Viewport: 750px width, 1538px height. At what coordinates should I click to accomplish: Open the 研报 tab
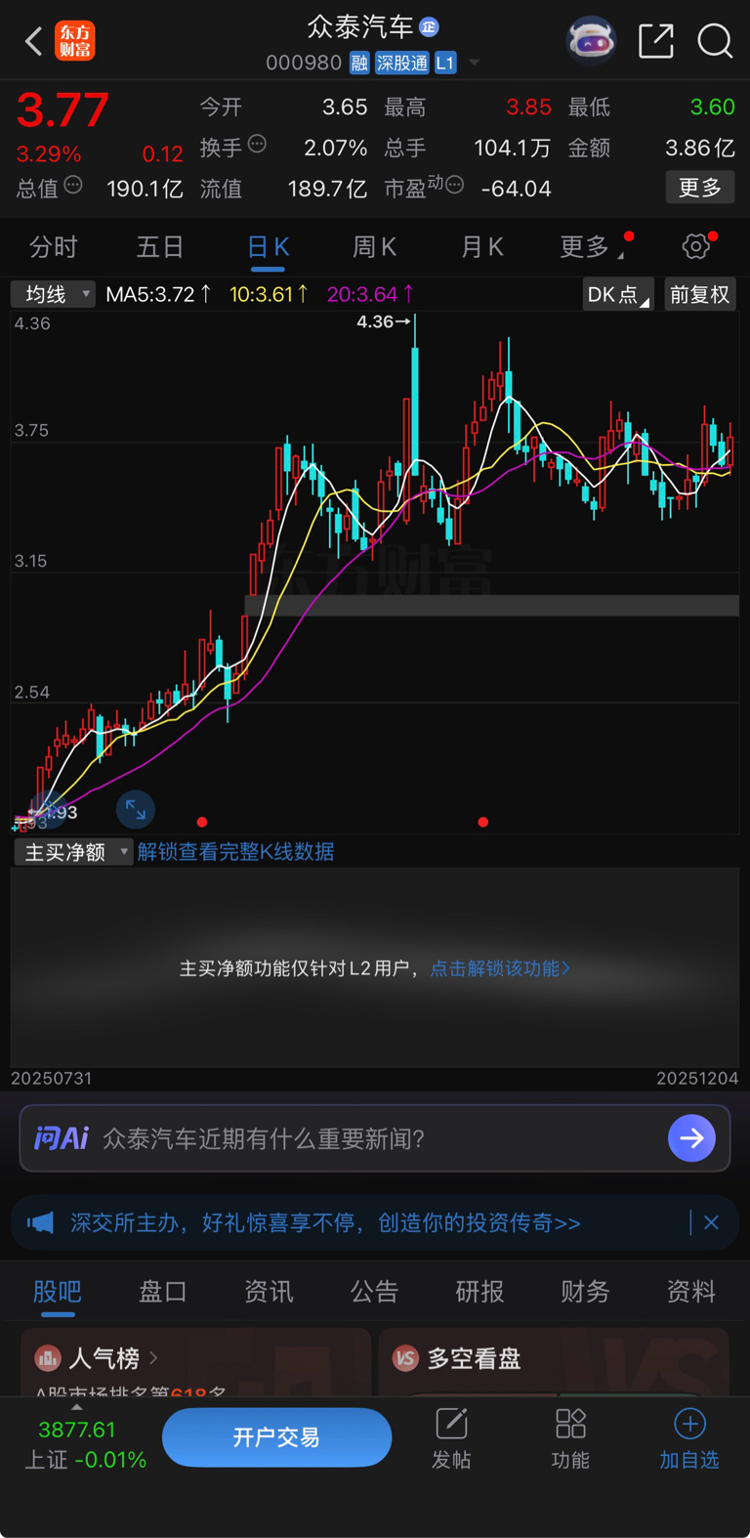(479, 1292)
